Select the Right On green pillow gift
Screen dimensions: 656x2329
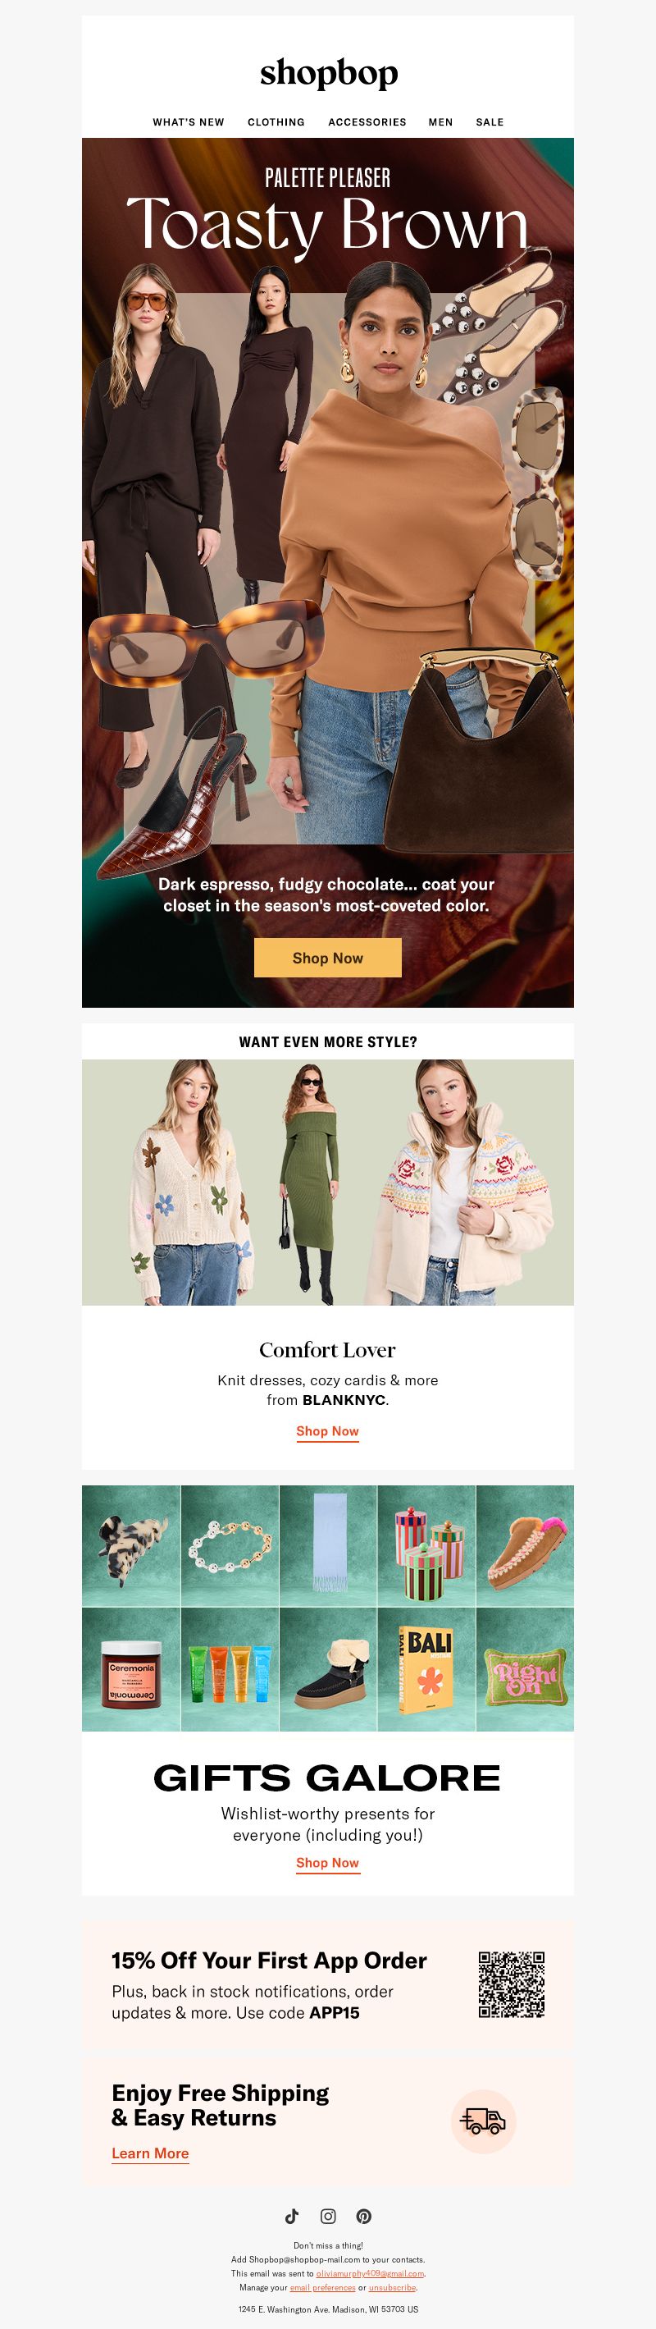pos(525,1669)
